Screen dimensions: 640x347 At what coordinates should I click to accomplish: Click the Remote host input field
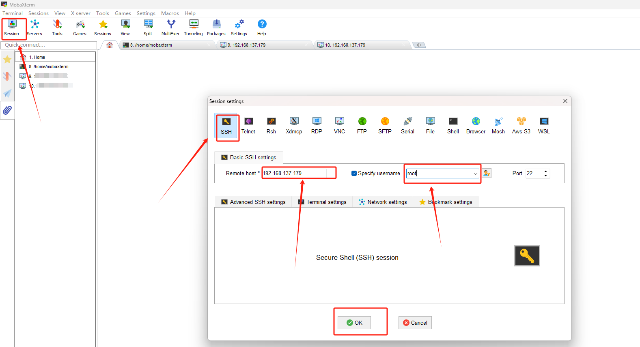point(294,173)
